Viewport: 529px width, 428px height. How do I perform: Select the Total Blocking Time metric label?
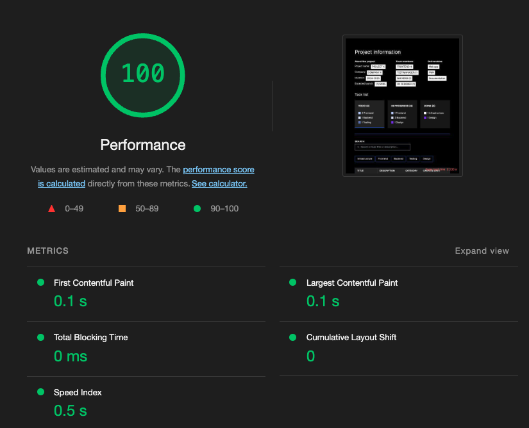point(91,338)
